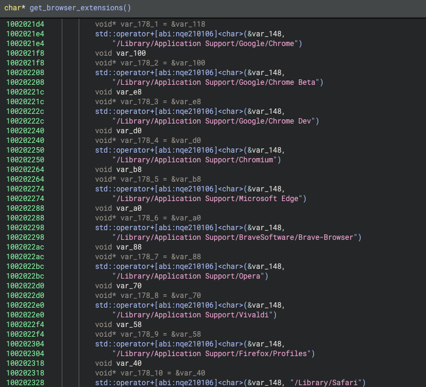Select the "/Library/Application Support/Microsoft Edge" string
Viewport: 426px width, 387px height.
coord(208,199)
